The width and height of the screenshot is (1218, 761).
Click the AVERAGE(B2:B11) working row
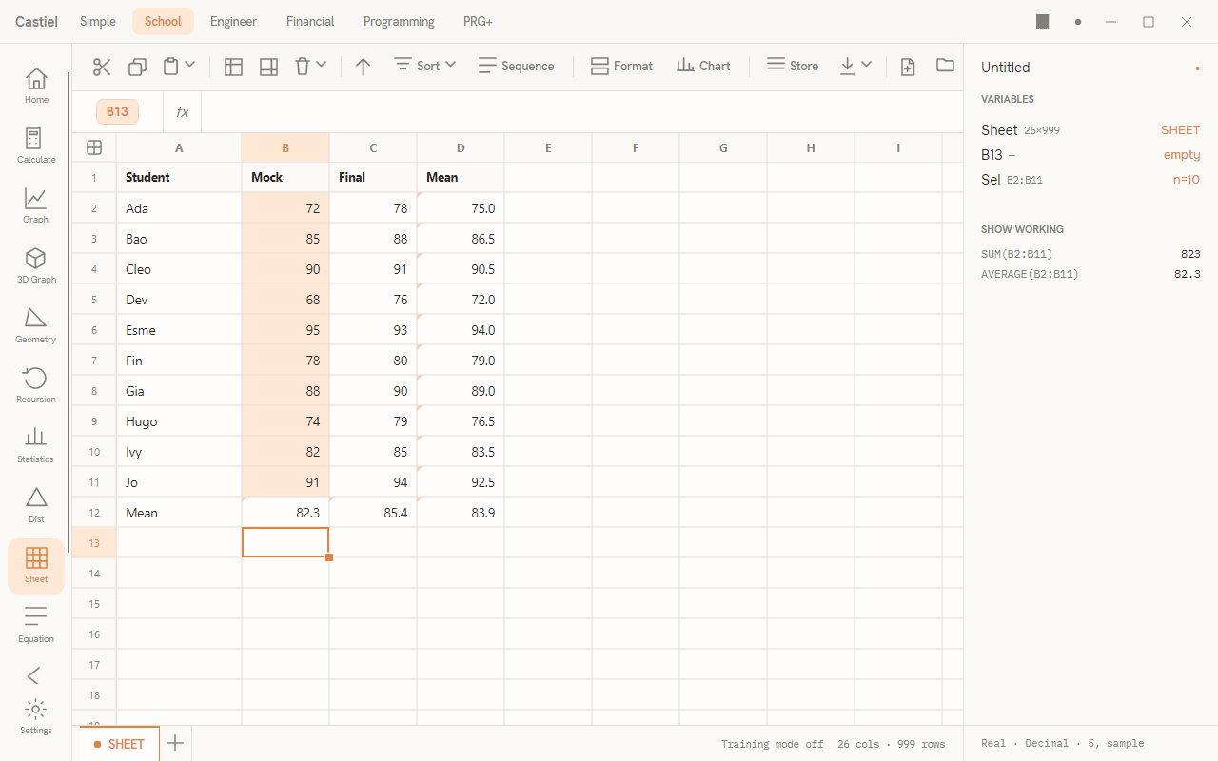point(1090,274)
